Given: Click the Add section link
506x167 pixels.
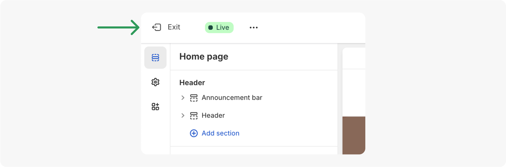Looking at the screenshot, I should (x=220, y=133).
